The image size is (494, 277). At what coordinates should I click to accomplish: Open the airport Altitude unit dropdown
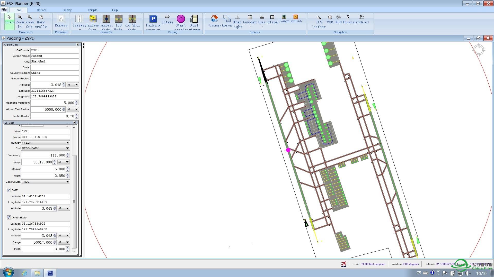(73, 85)
